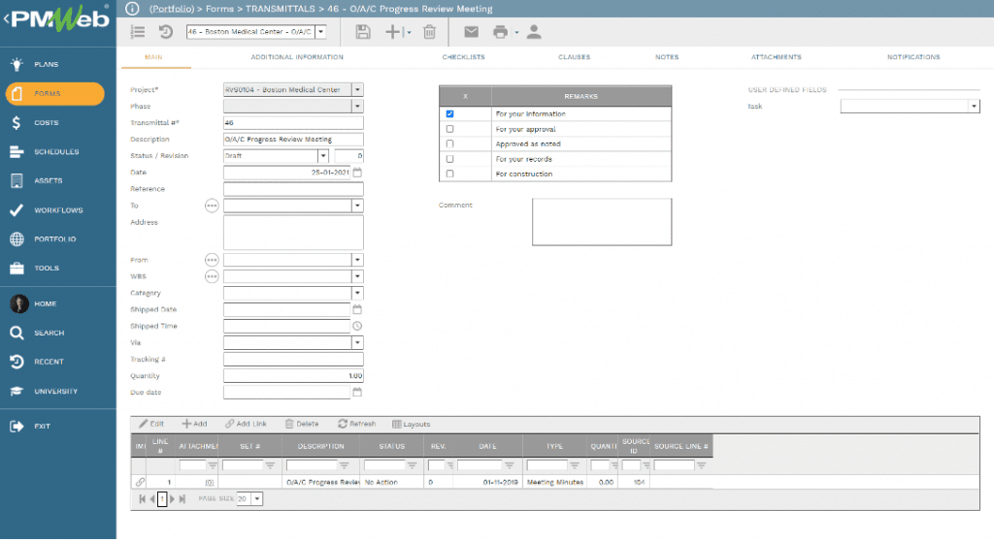The width and height of the screenshot is (994, 540).
Task: Click into the Comment text box
Action: [602, 222]
